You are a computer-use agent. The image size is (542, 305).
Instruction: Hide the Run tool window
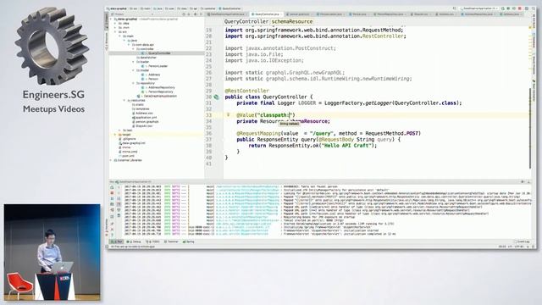528,181
